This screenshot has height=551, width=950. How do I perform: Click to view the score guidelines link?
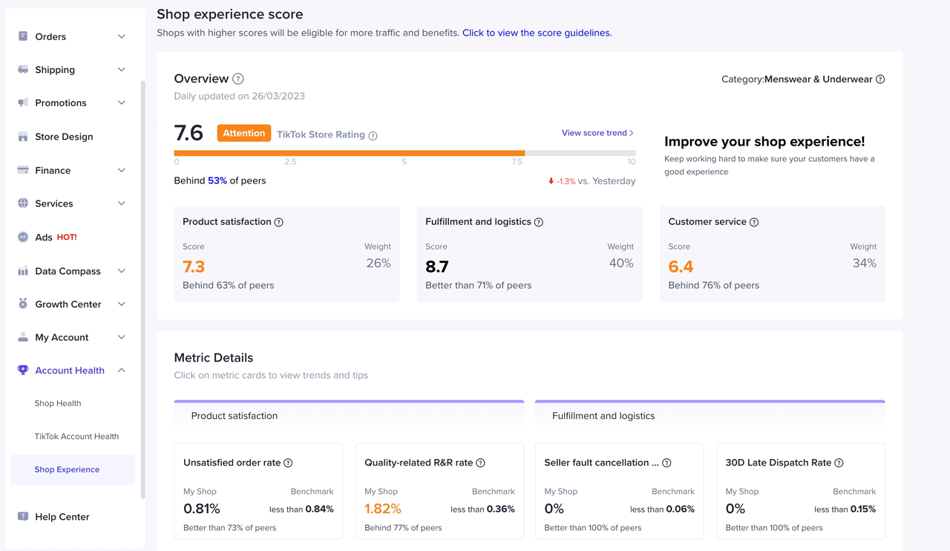pyautogui.click(x=537, y=33)
